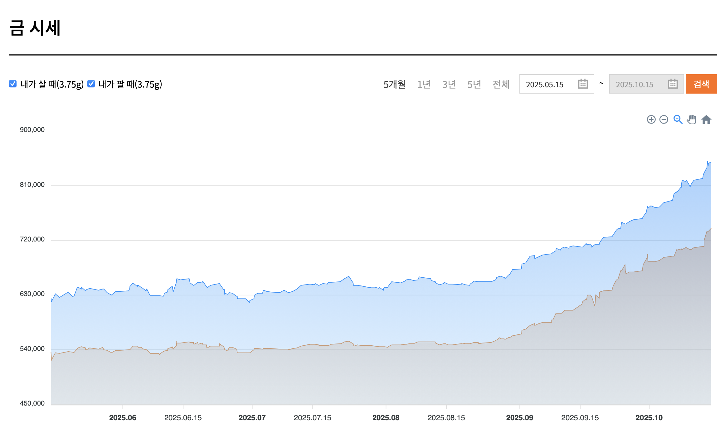The image size is (720, 438).
Task: Activate the selection zoom magnifier tool
Action: pyautogui.click(x=678, y=119)
